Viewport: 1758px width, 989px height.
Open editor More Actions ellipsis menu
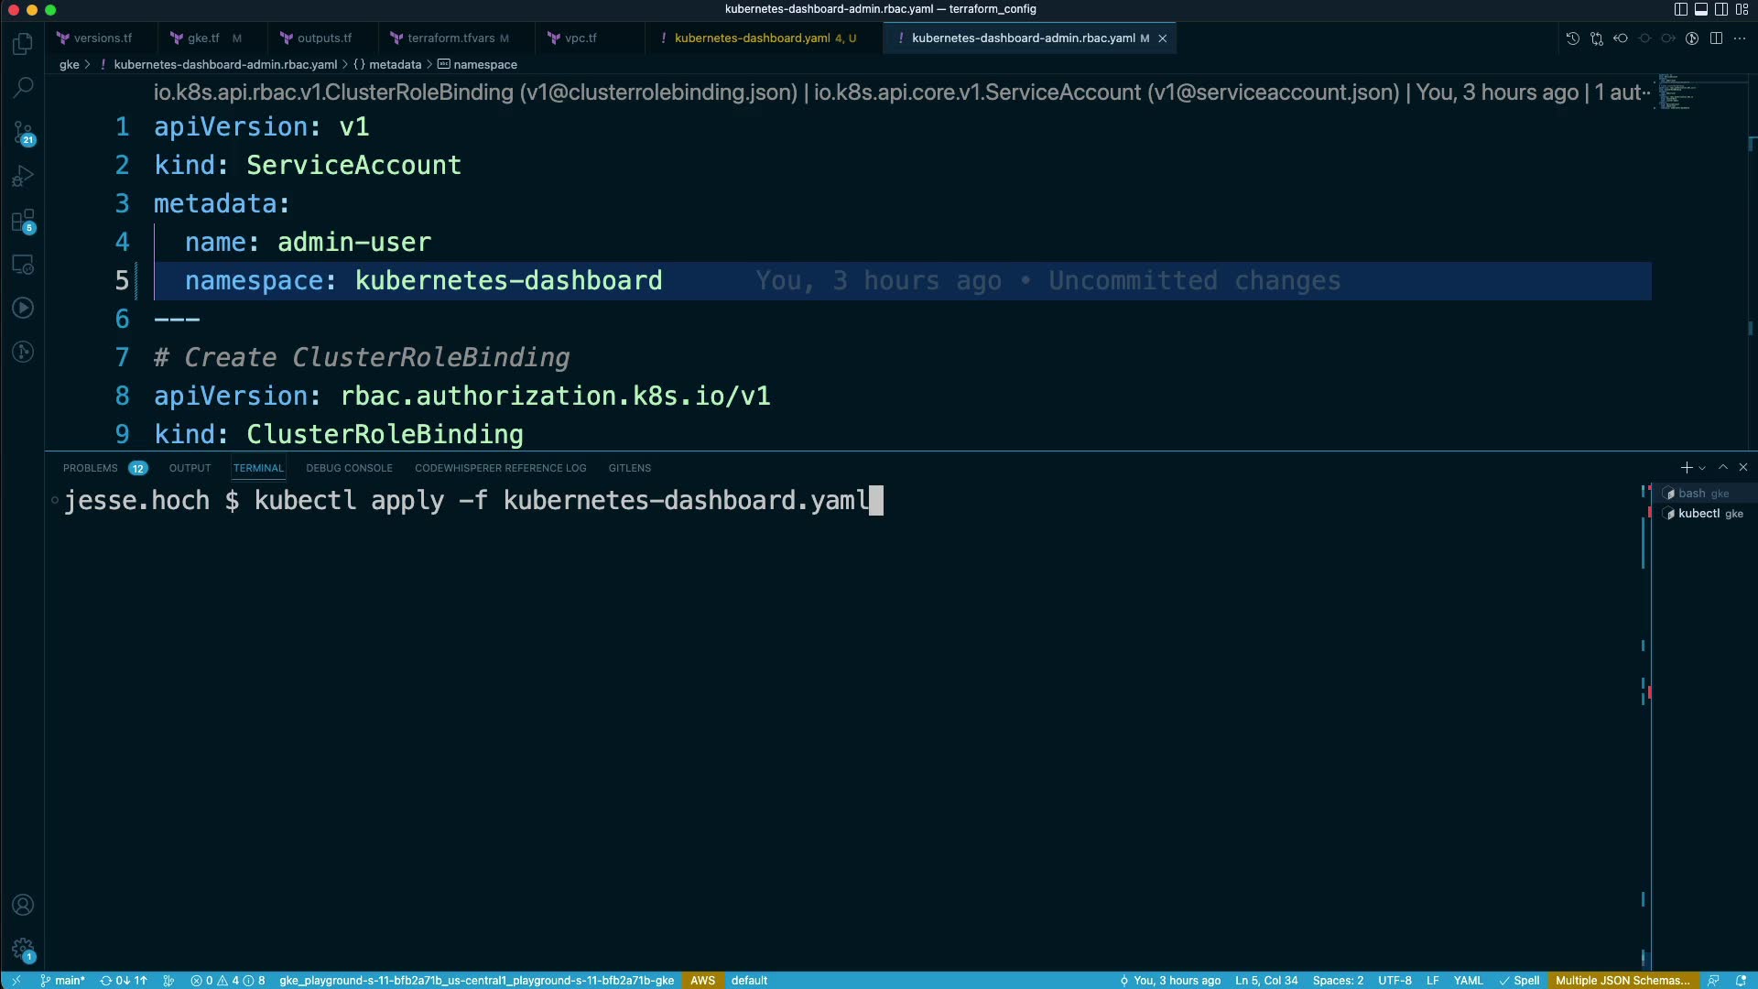1740,38
